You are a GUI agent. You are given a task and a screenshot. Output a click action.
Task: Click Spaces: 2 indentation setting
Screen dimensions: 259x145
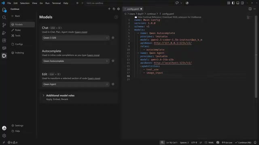pyautogui.click(x=184, y=142)
